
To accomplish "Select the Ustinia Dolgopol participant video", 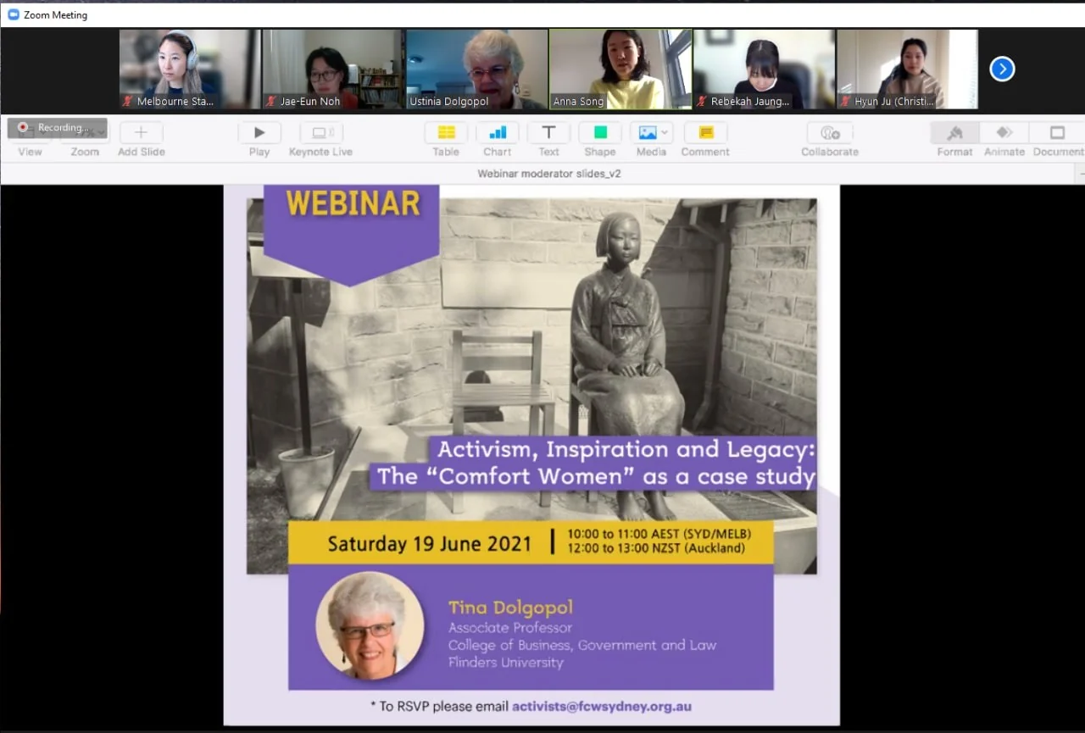I will tap(477, 69).
